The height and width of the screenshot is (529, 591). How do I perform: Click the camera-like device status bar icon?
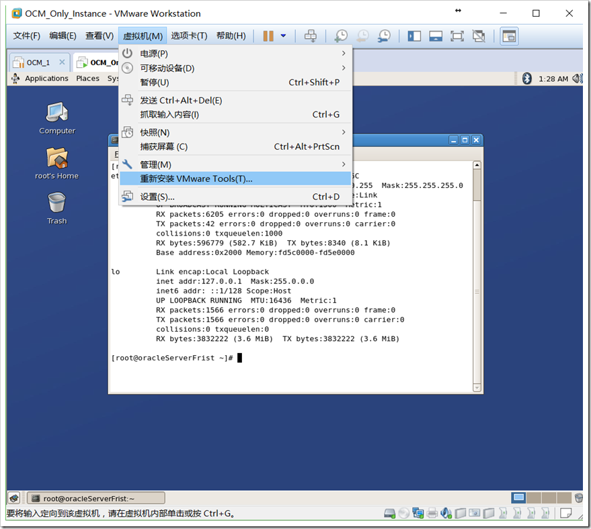coord(475,513)
